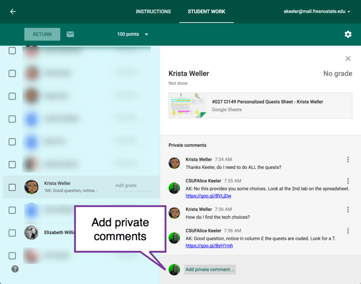Open the 100 points dropdown
361x284 pixels.
133,34
